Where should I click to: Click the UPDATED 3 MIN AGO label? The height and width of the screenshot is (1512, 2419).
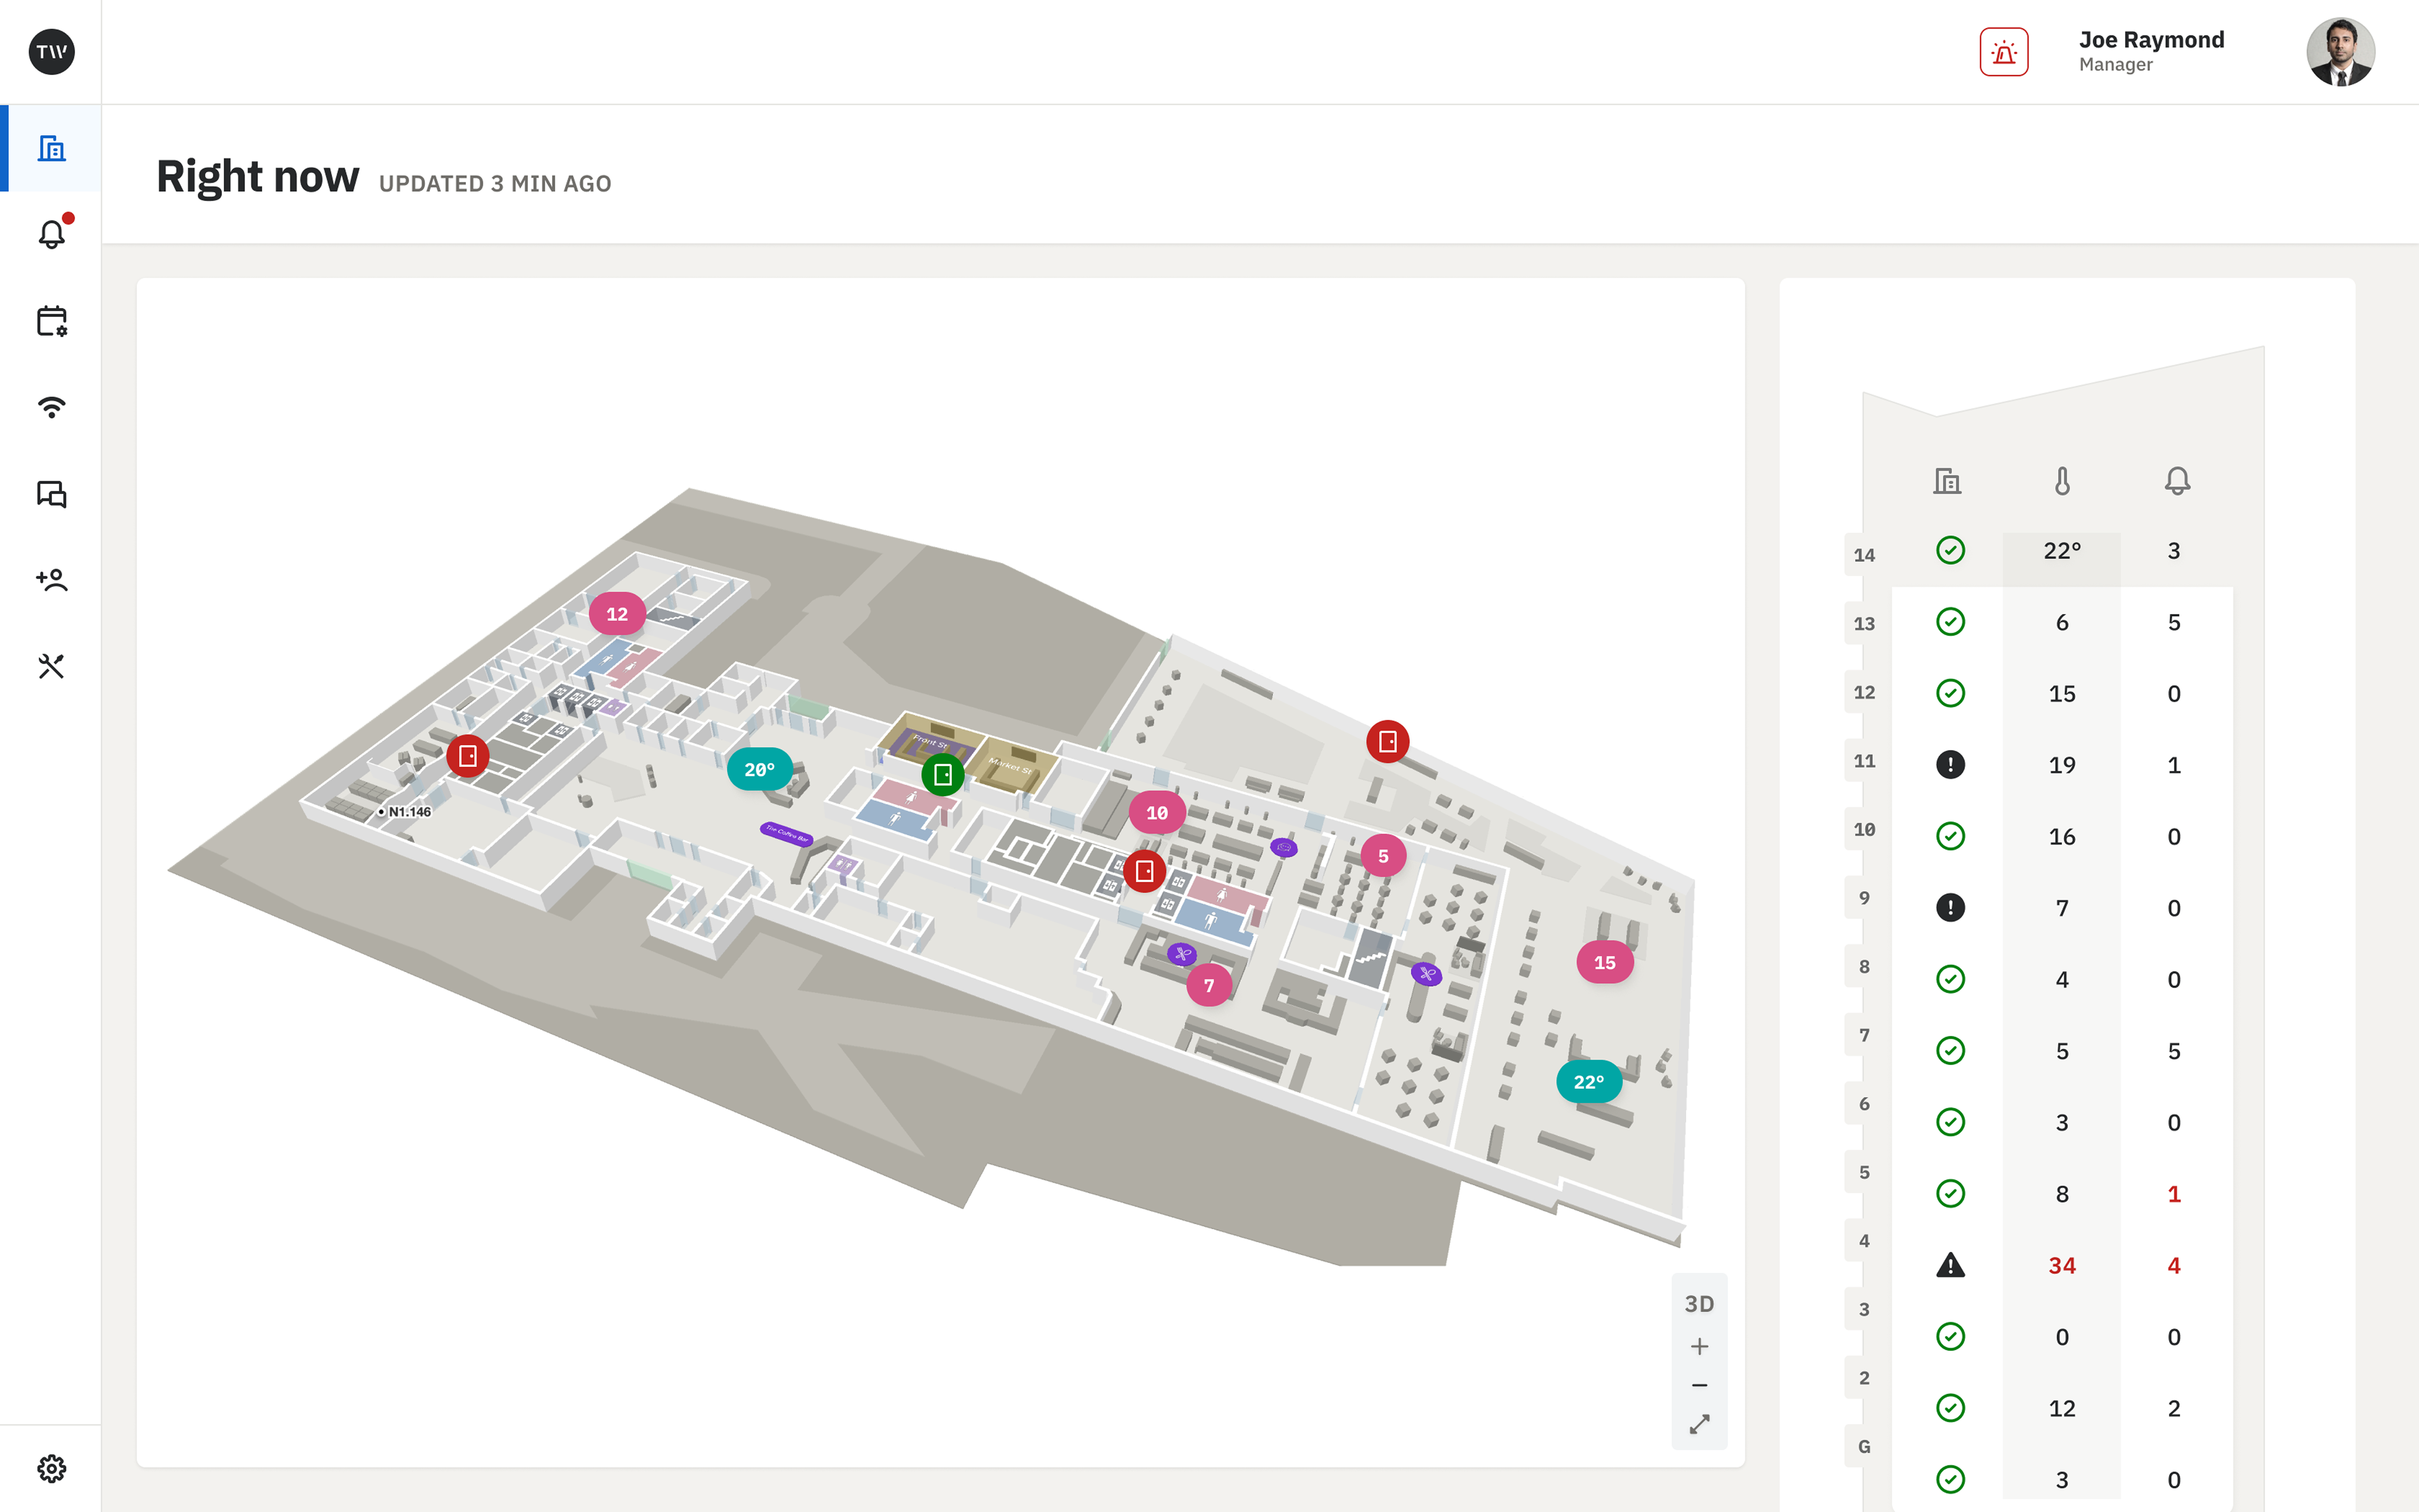tap(495, 184)
